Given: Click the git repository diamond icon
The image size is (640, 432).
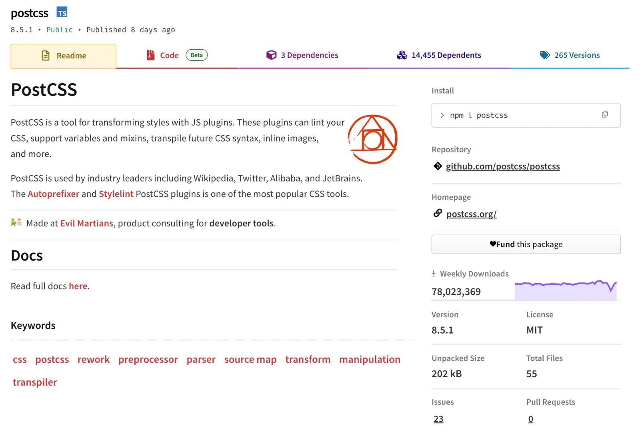Looking at the screenshot, I should (438, 166).
